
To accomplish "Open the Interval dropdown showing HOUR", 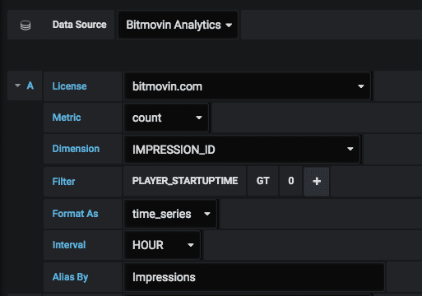I will pyautogui.click(x=162, y=245).
